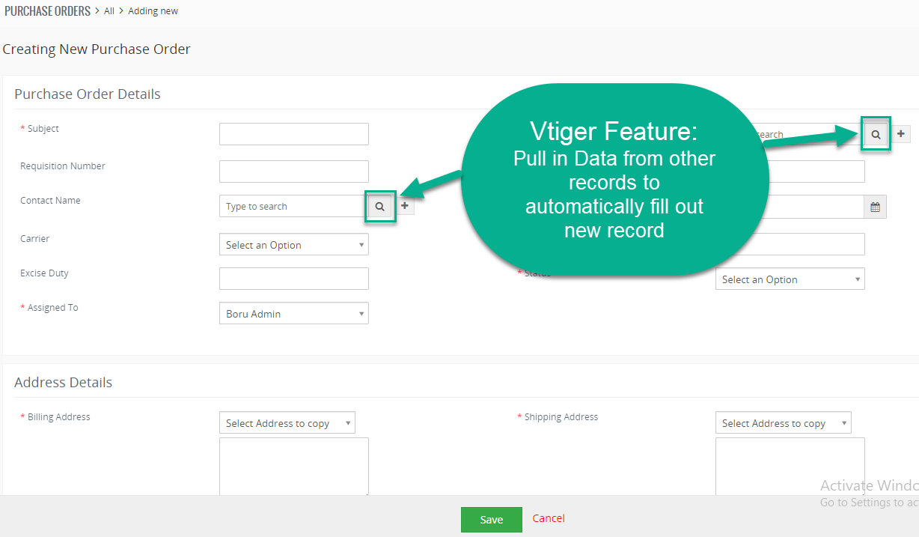919x537 pixels.
Task: Click the plus icon at top-right field
Action: (x=901, y=134)
